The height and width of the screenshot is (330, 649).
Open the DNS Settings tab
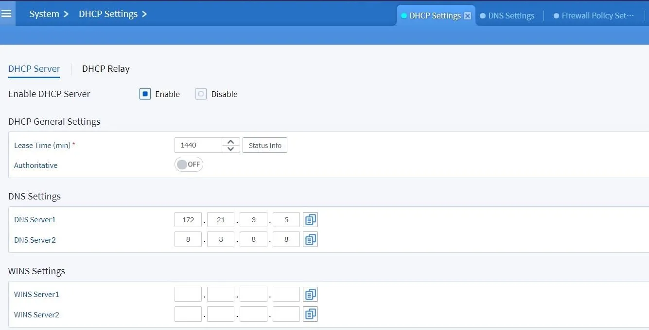[x=511, y=16]
